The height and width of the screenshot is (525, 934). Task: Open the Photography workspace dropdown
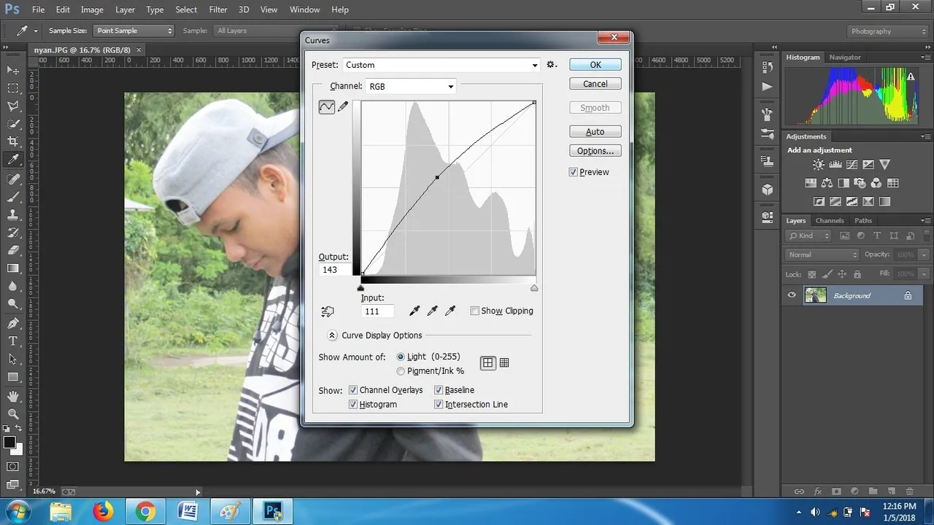pyautogui.click(x=888, y=31)
